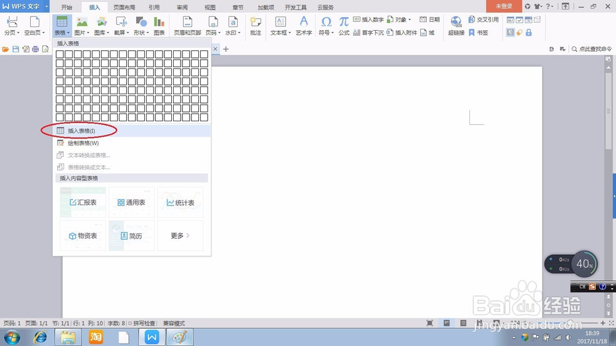616x346 pixels.
Task: Insert 日期 date
Action: click(x=429, y=19)
